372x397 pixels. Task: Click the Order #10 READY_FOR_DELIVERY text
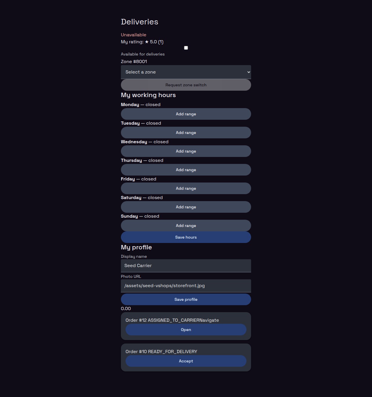click(x=161, y=352)
